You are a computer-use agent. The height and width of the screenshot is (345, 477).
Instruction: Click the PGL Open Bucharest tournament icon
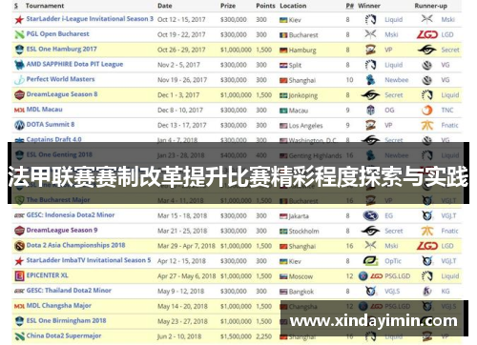pyautogui.click(x=19, y=34)
